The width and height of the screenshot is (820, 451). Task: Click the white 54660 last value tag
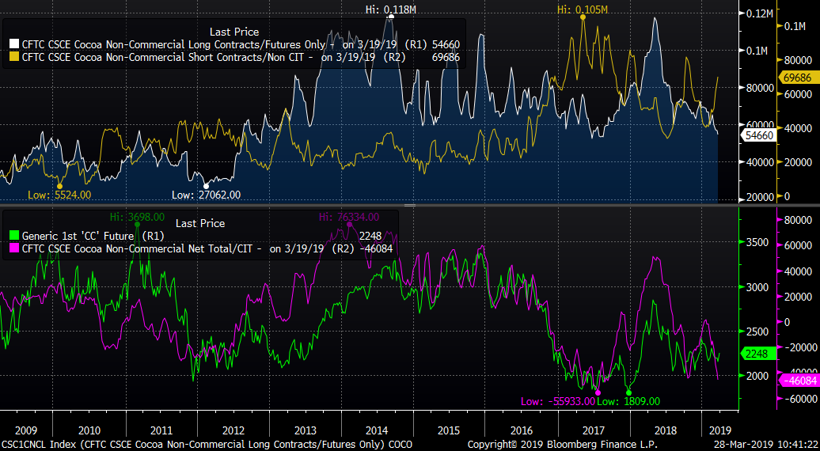(757, 136)
